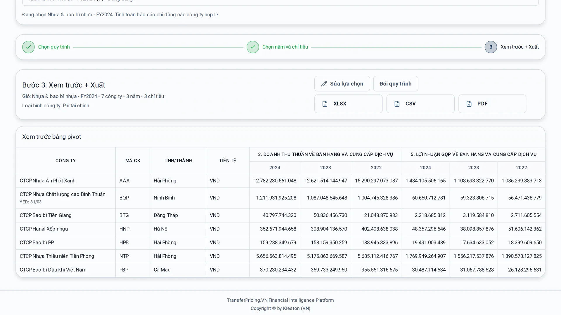The height and width of the screenshot is (315, 561).
Task: Click the XLSX file icon
Action: point(325,104)
